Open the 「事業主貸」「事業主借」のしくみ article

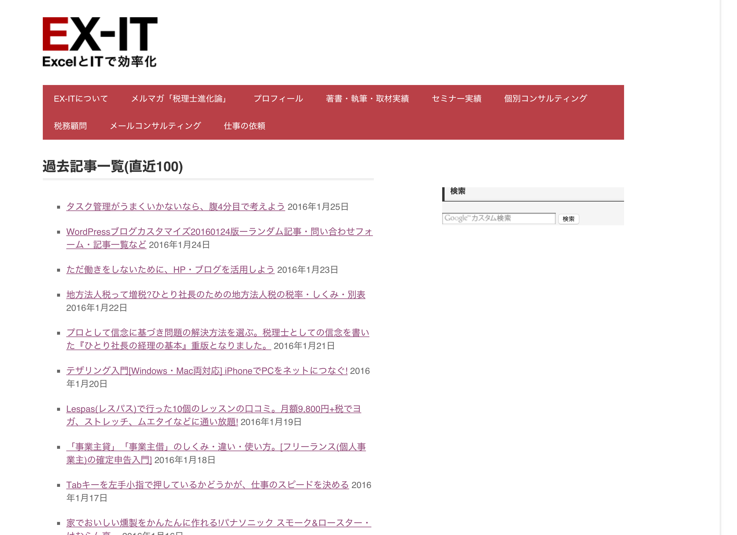point(216,454)
